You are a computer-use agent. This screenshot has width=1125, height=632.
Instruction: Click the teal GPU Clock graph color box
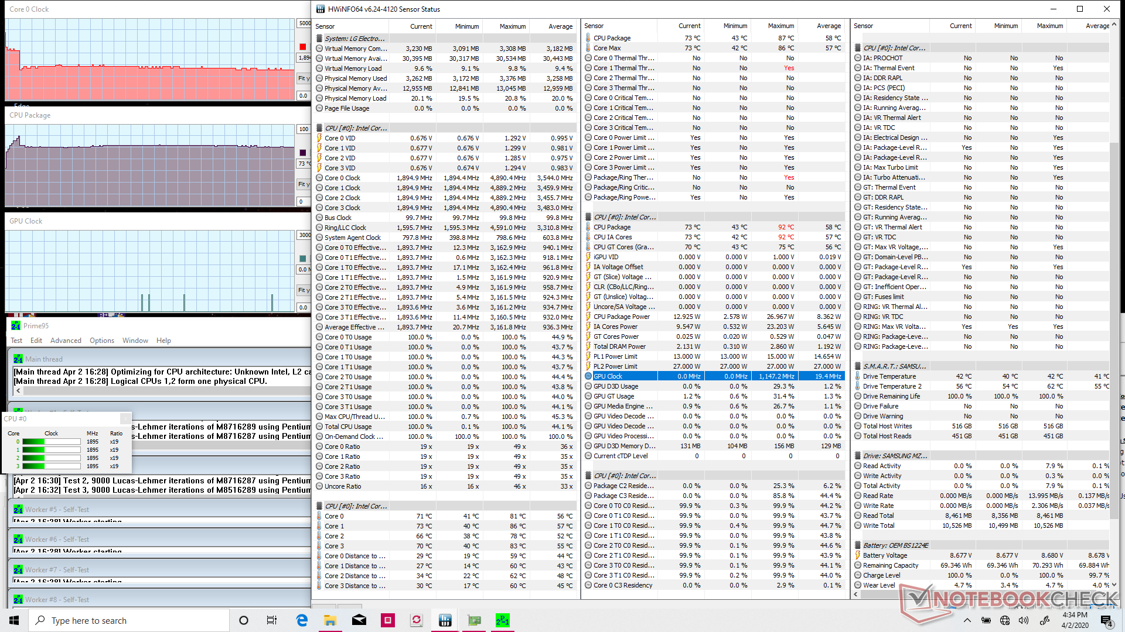coord(303,259)
